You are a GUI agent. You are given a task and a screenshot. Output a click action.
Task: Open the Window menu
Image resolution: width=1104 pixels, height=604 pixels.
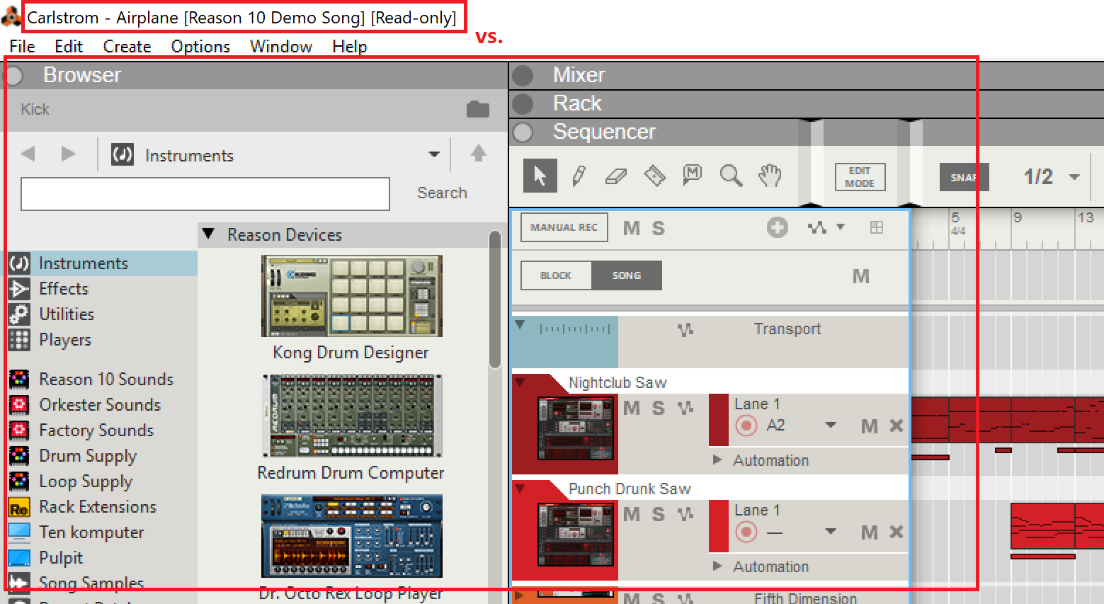[281, 47]
